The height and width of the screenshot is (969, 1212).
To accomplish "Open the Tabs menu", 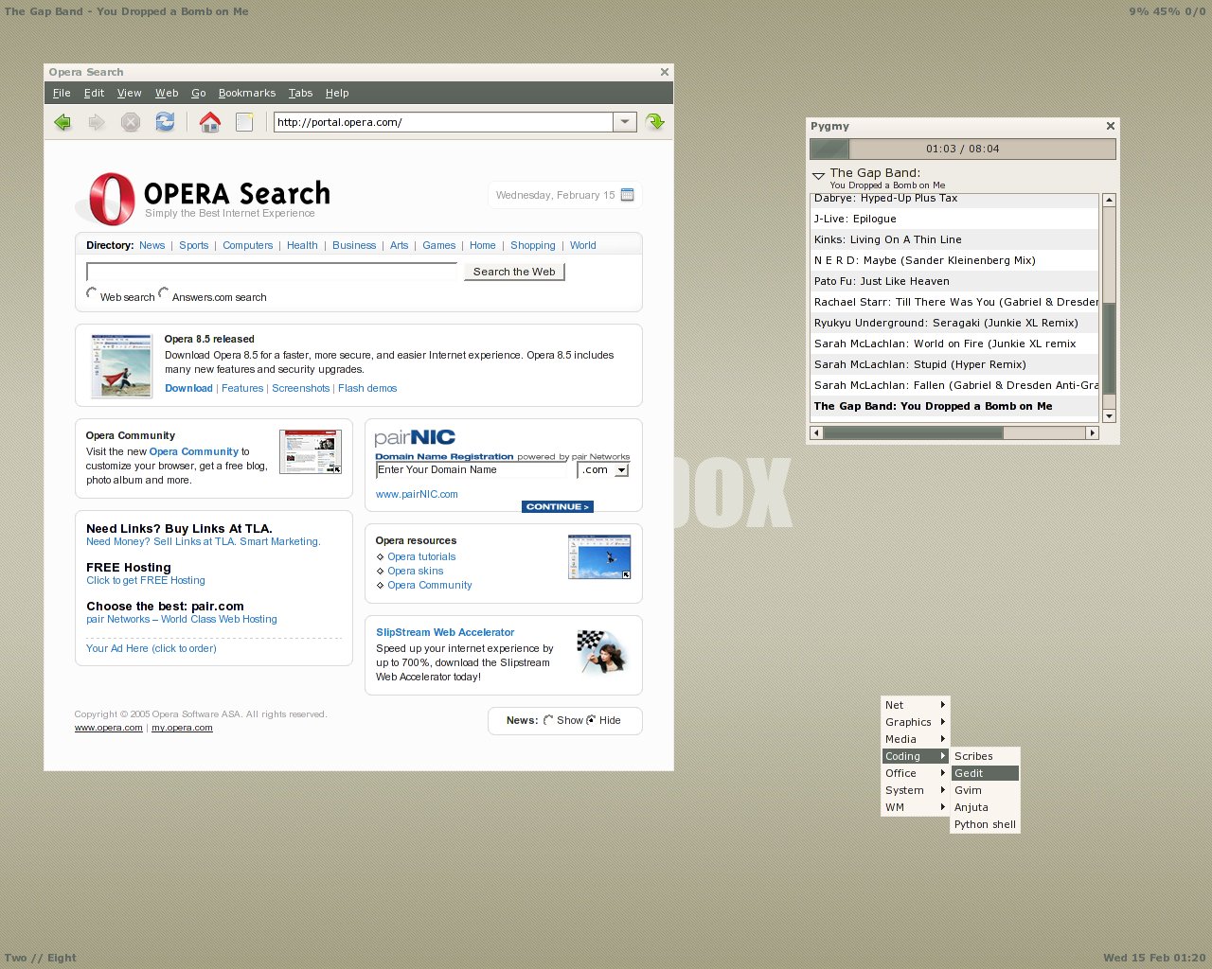I will coord(300,93).
